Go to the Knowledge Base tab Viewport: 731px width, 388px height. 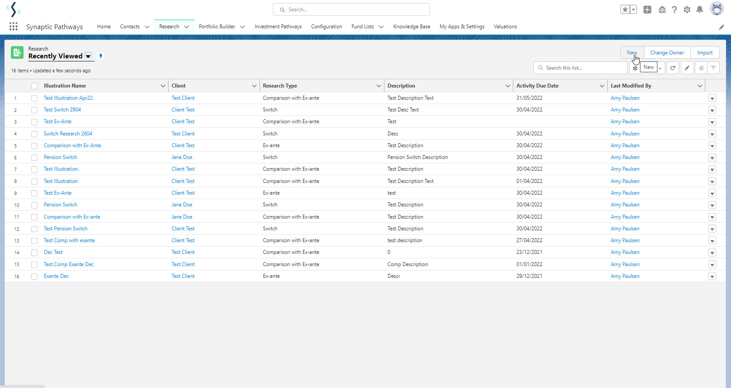pos(411,27)
